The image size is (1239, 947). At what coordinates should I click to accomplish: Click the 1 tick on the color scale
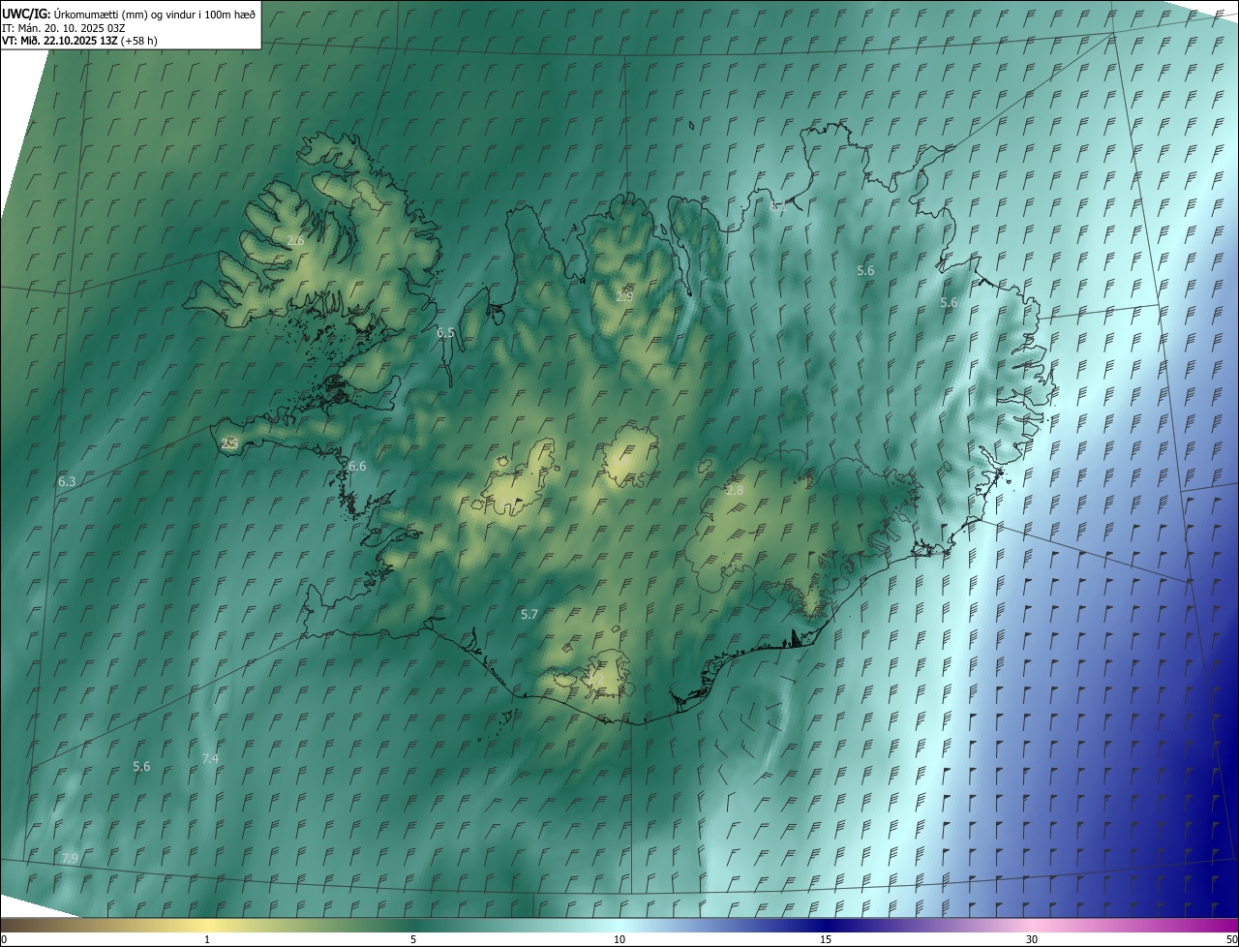click(207, 939)
